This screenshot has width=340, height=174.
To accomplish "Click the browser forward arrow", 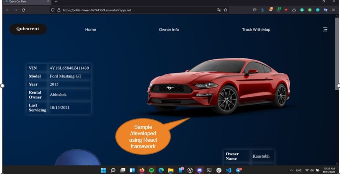I will [x=16, y=10].
